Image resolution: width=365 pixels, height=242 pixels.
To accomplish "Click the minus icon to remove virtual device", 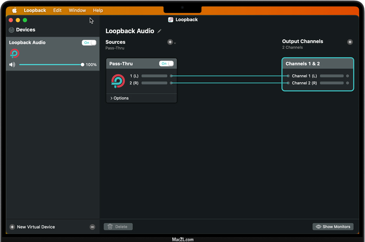I will (92, 227).
